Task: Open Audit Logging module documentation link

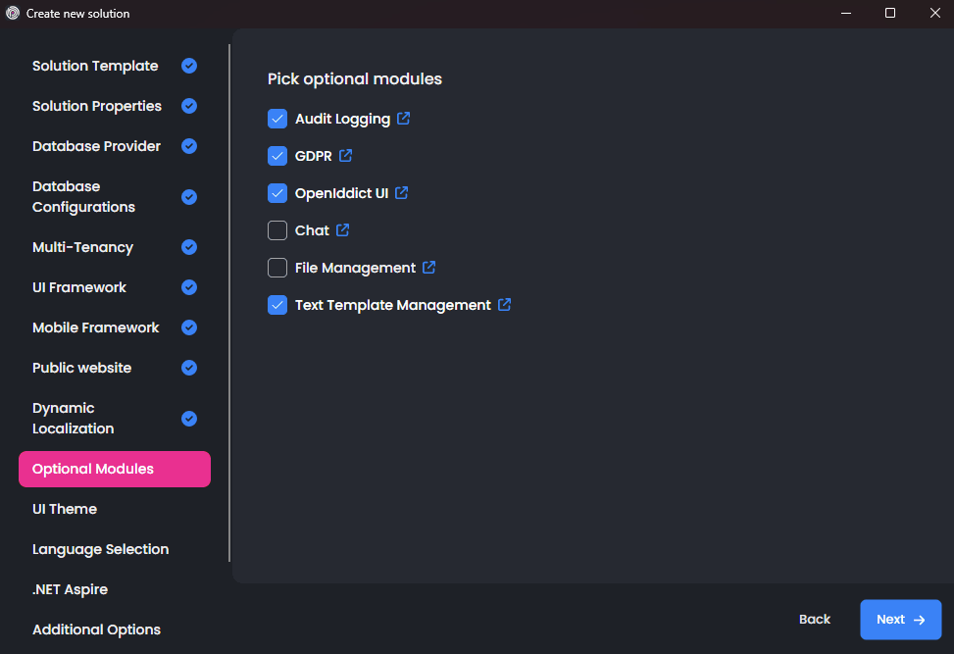Action: [x=404, y=118]
